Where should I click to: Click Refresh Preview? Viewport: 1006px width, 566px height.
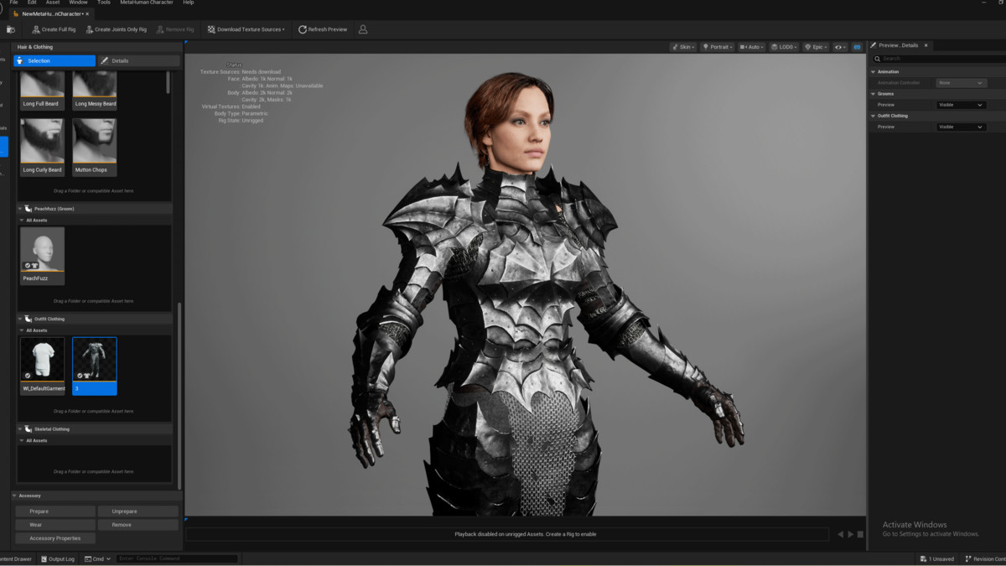[x=323, y=29]
